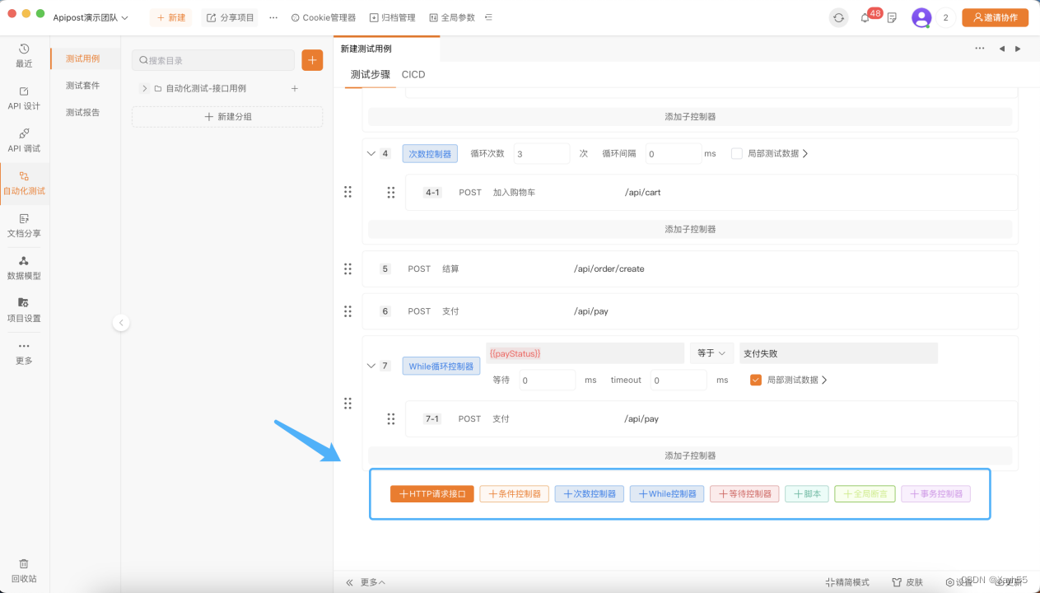Click the 邀请协作 button
1040x593 pixels.
(995, 17)
